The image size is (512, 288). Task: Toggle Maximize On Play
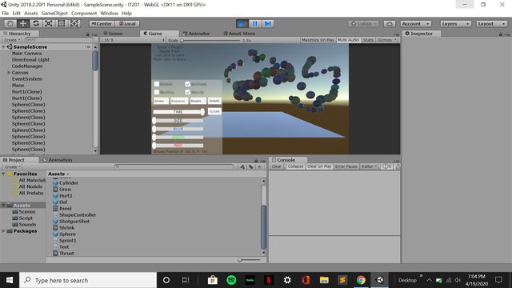[x=318, y=40]
